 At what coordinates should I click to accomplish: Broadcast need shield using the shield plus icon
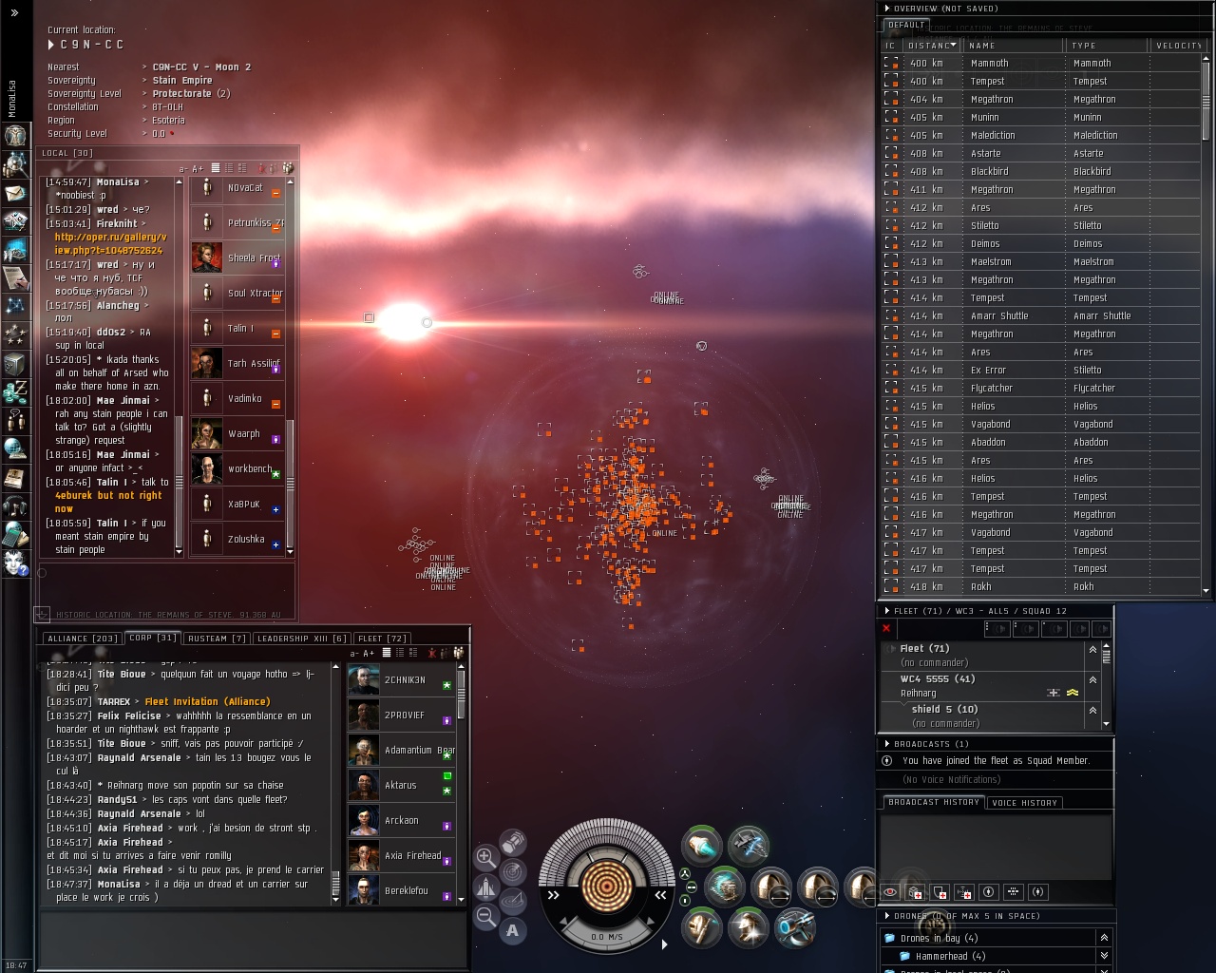pyautogui.click(x=940, y=892)
